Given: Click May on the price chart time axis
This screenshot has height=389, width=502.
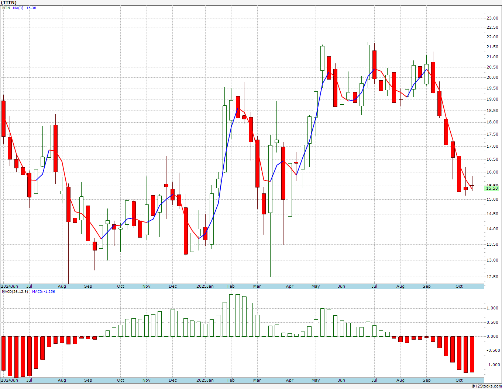Looking at the screenshot, I should coord(316,286).
